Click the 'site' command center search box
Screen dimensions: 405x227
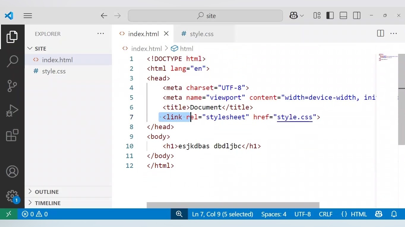point(205,16)
